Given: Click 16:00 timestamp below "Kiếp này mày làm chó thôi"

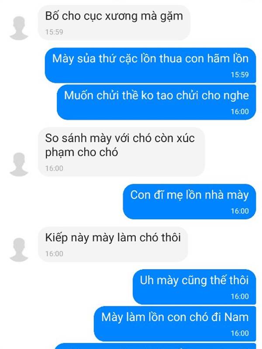Looking at the screenshot, I should click(54, 254).
